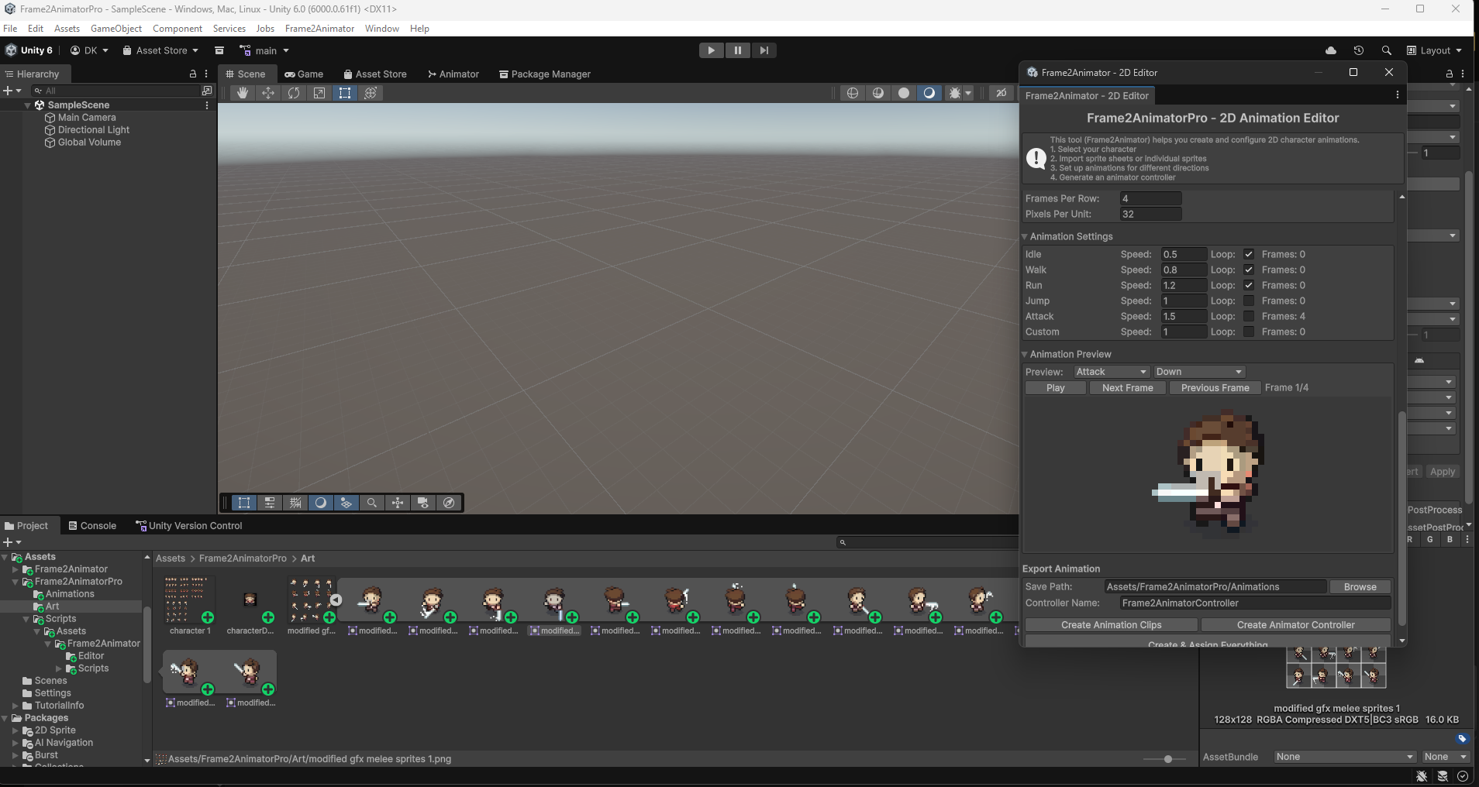Enable the Custom Loop checkbox

1248,332
